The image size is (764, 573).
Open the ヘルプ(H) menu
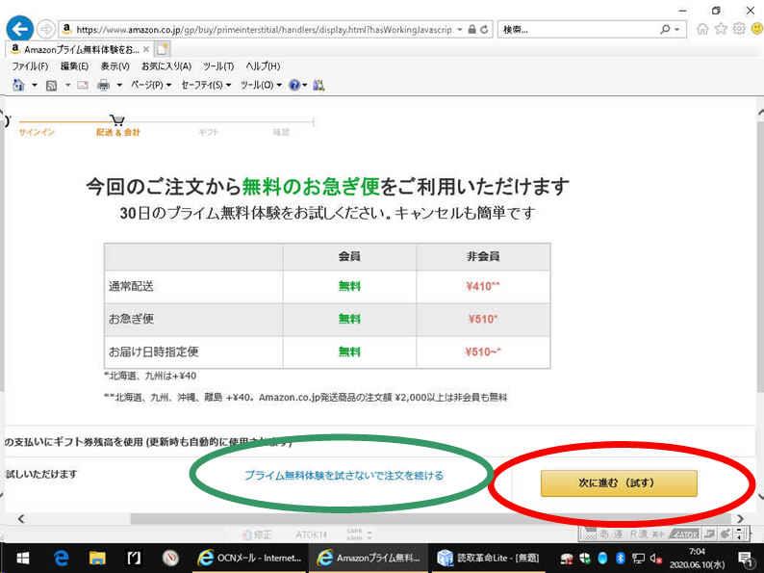(x=263, y=65)
